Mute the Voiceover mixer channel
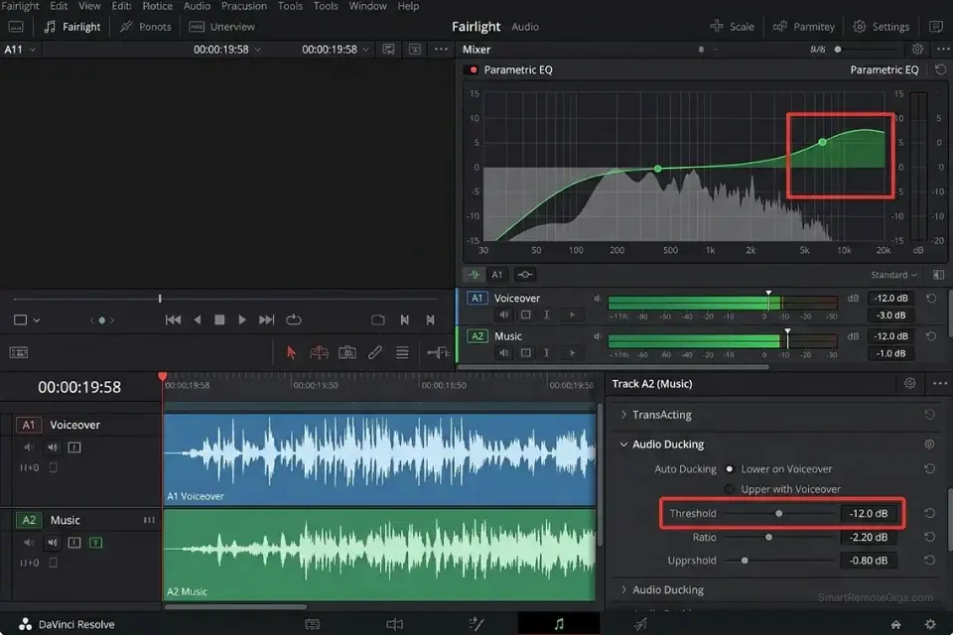 504,315
